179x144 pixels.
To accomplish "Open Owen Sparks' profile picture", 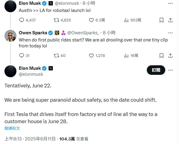I will (x=10, y=36).
